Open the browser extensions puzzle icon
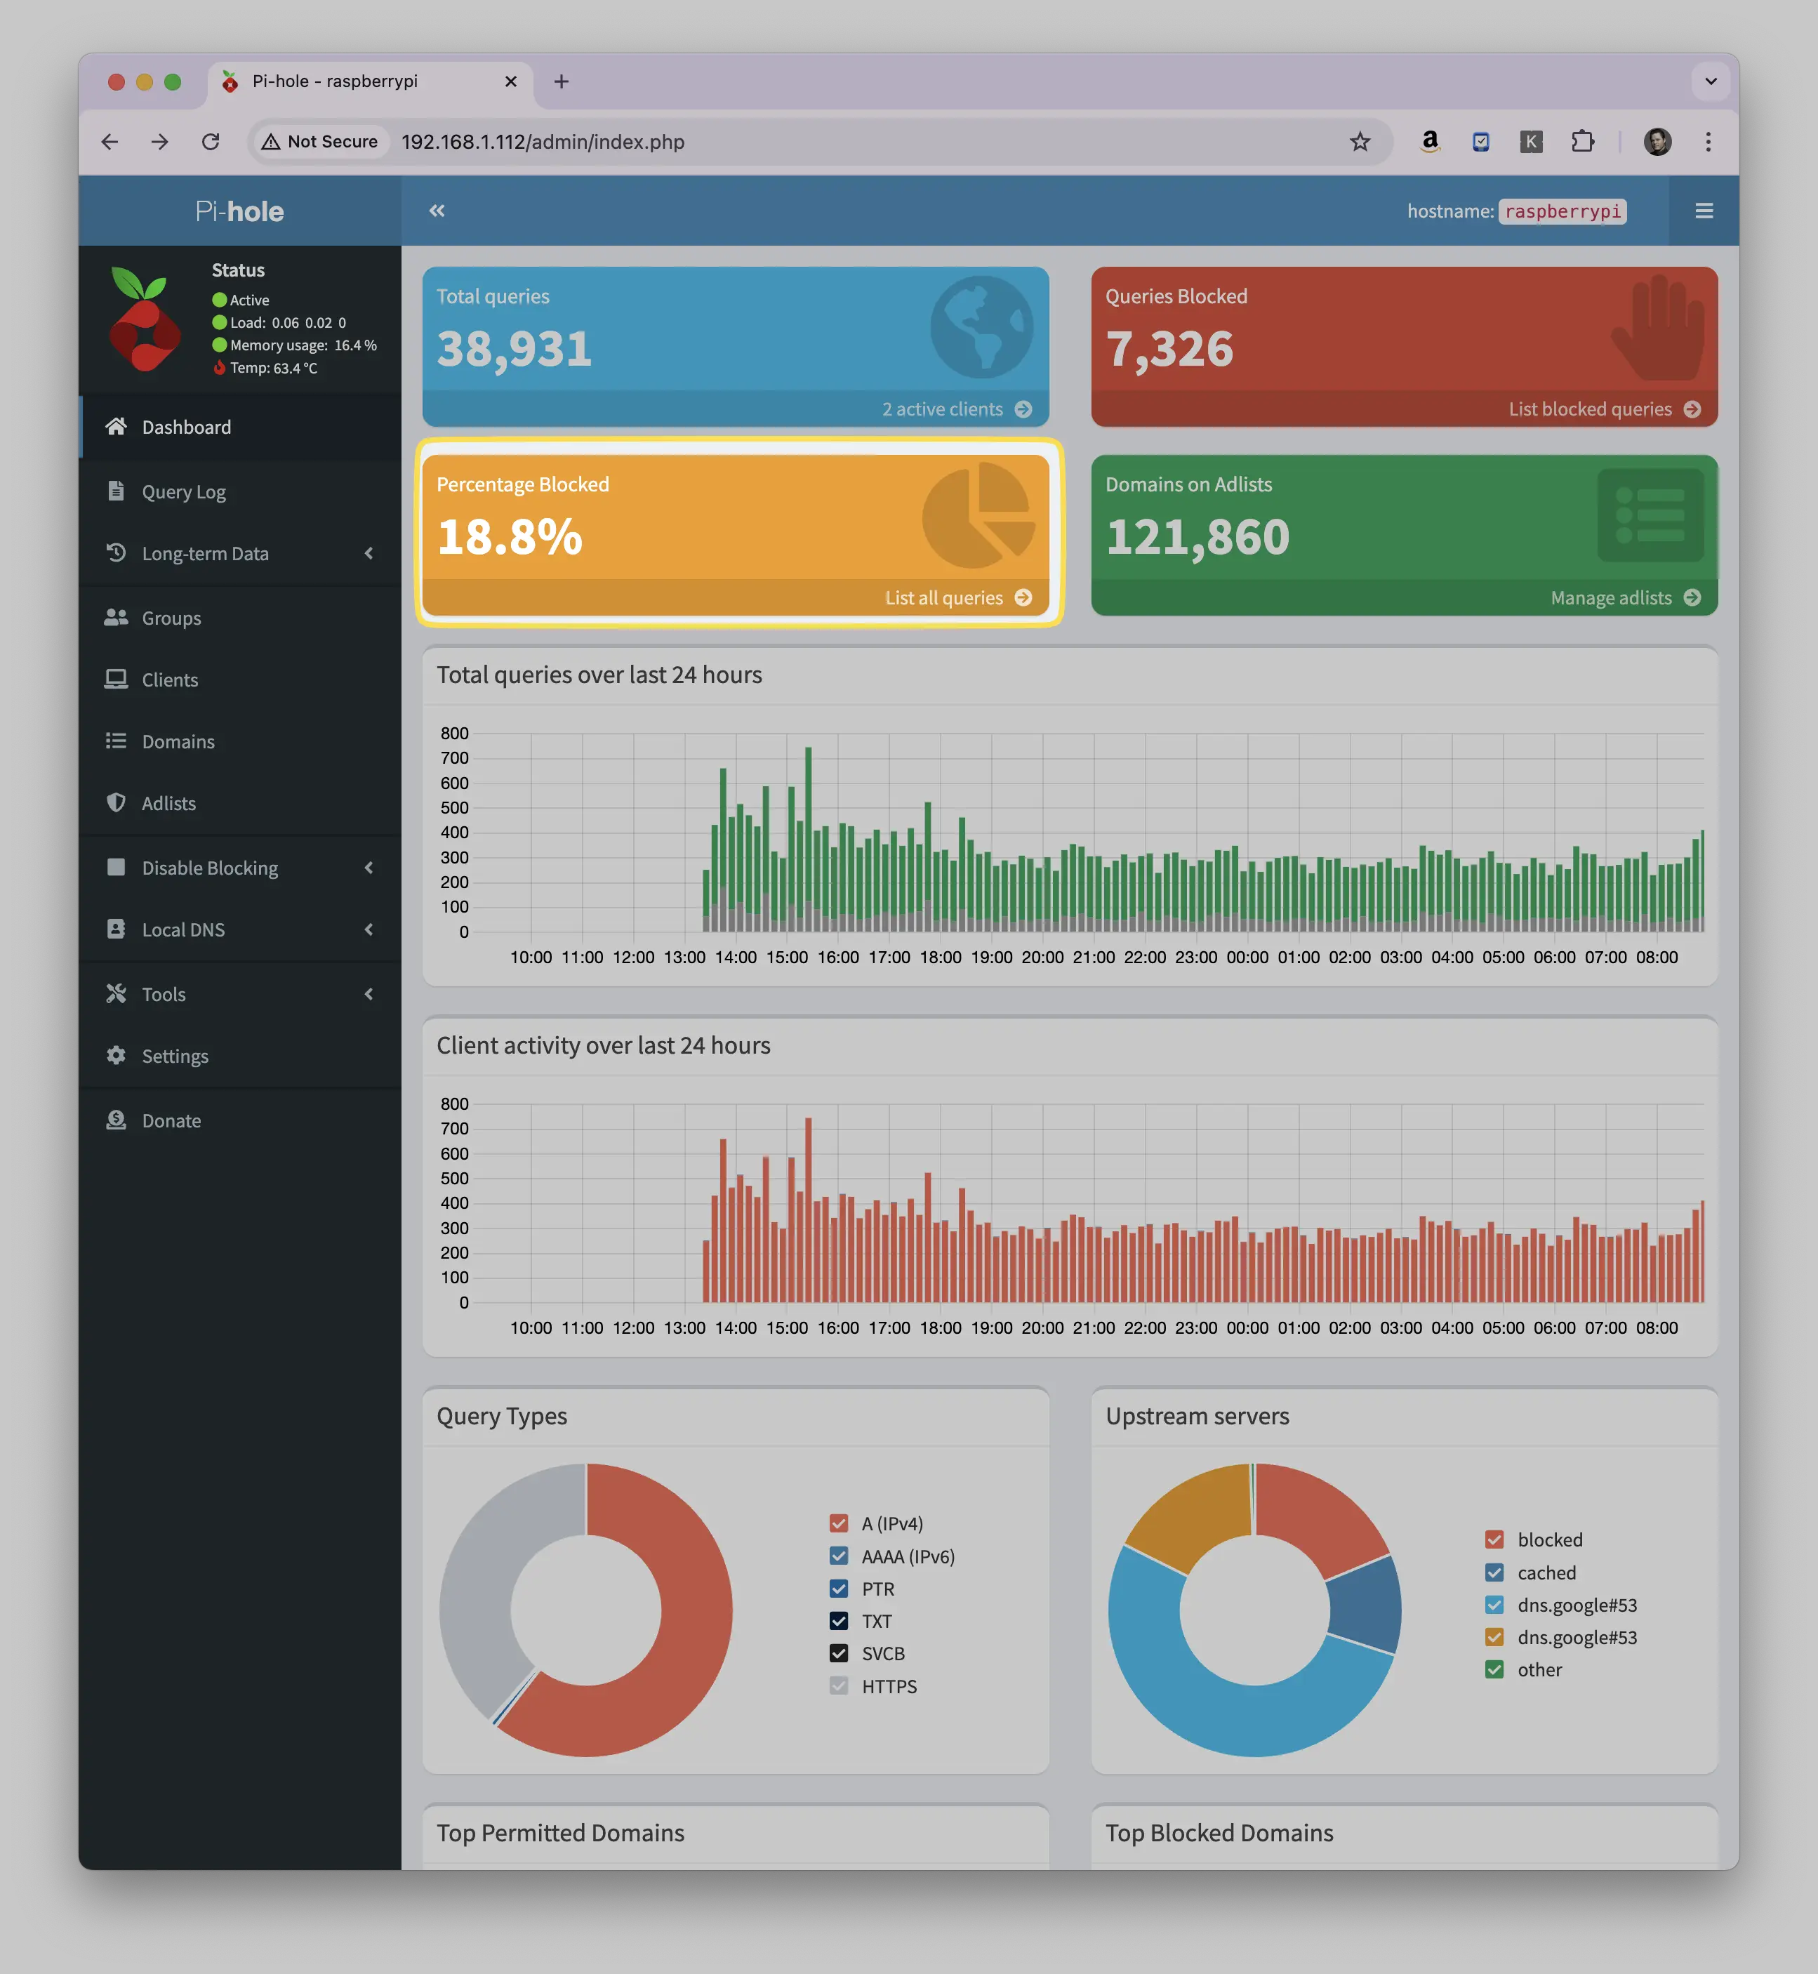Viewport: 1818px width, 1974px height. [1582, 142]
